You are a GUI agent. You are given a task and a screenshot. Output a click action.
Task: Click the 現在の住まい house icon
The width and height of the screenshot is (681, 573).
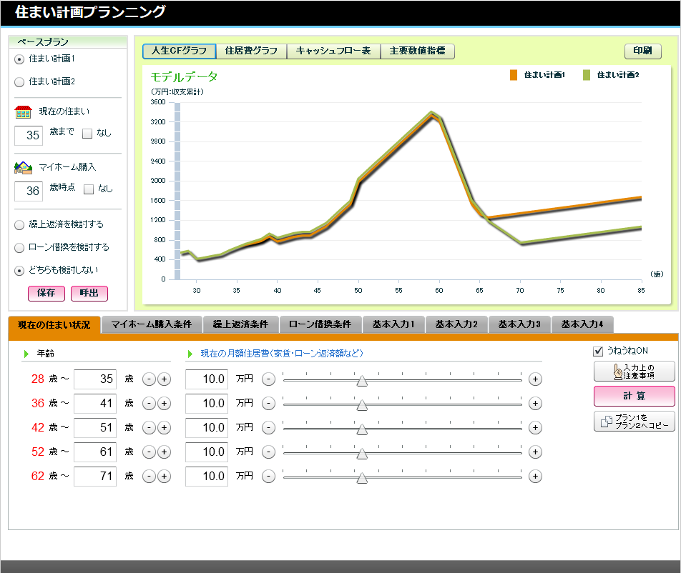coord(23,112)
